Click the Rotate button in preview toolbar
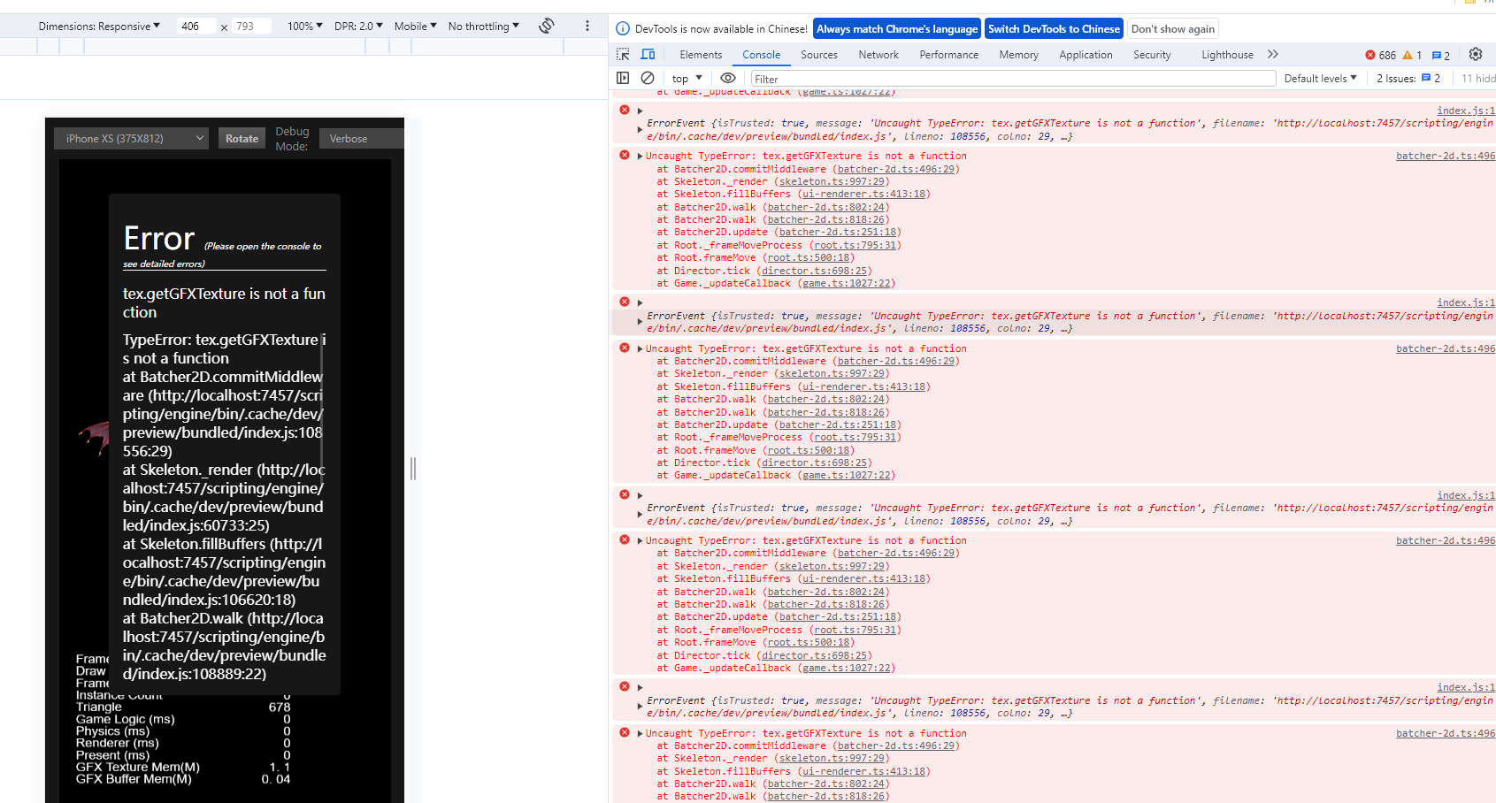1496x803 pixels. (242, 139)
